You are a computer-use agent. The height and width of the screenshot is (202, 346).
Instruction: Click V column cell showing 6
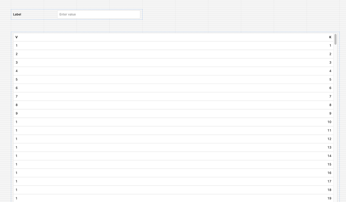17,88
